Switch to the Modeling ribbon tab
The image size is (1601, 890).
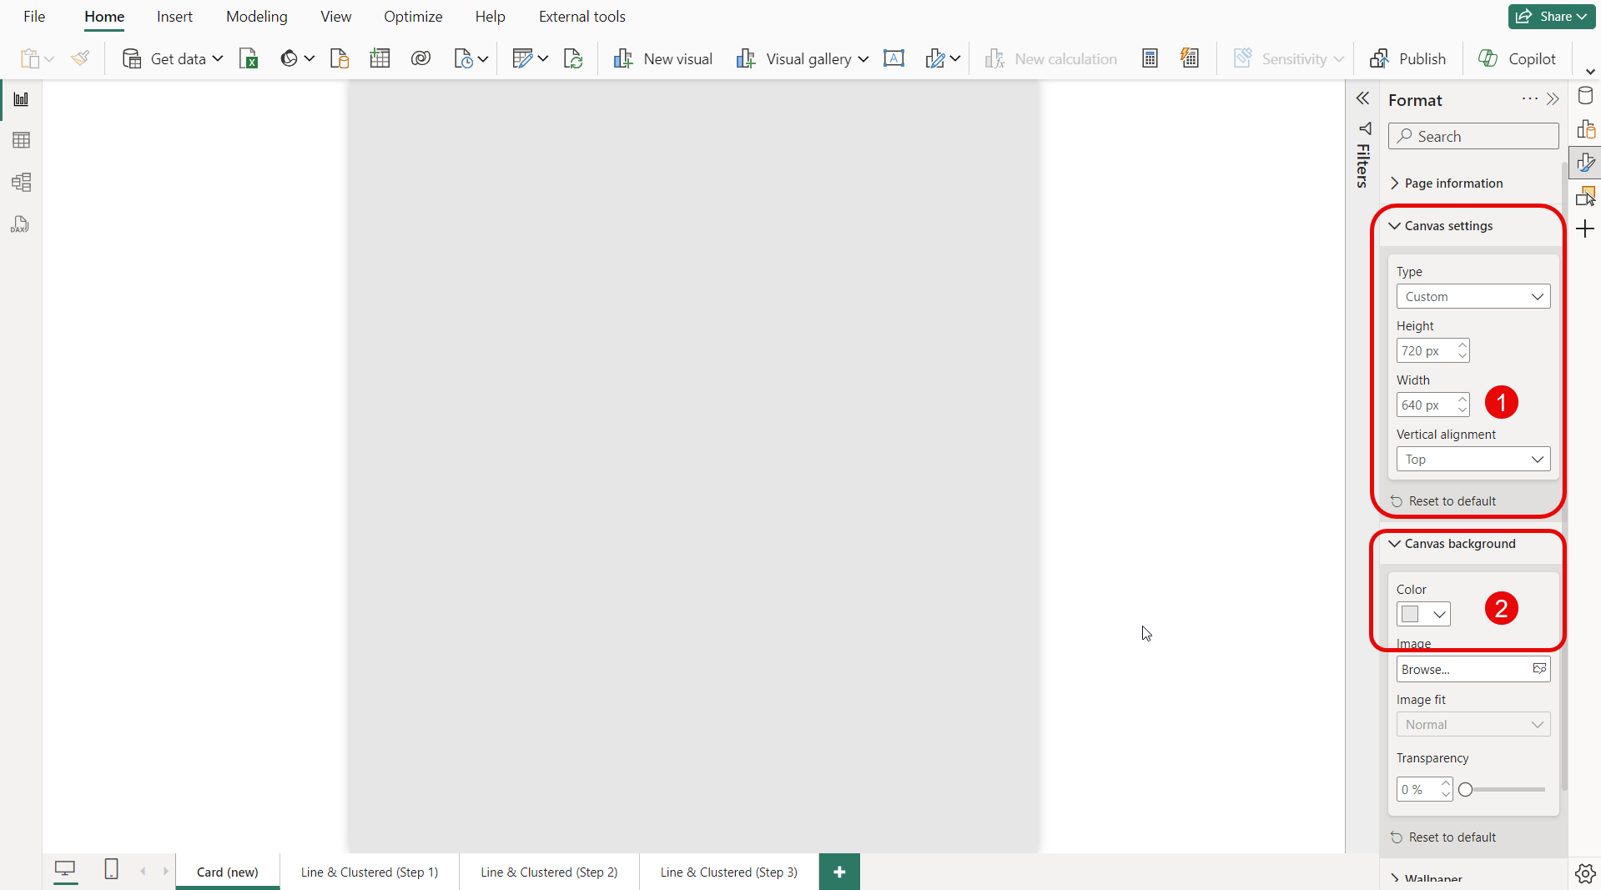[256, 17]
